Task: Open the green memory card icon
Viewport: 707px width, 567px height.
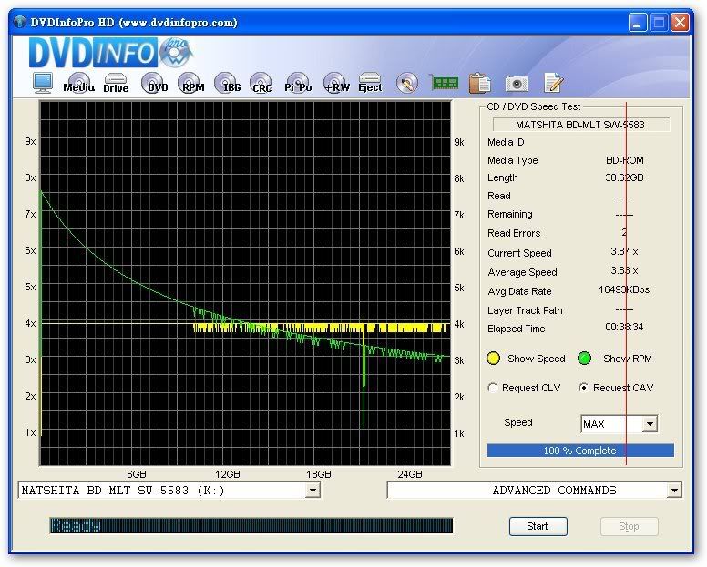Action: coord(445,83)
